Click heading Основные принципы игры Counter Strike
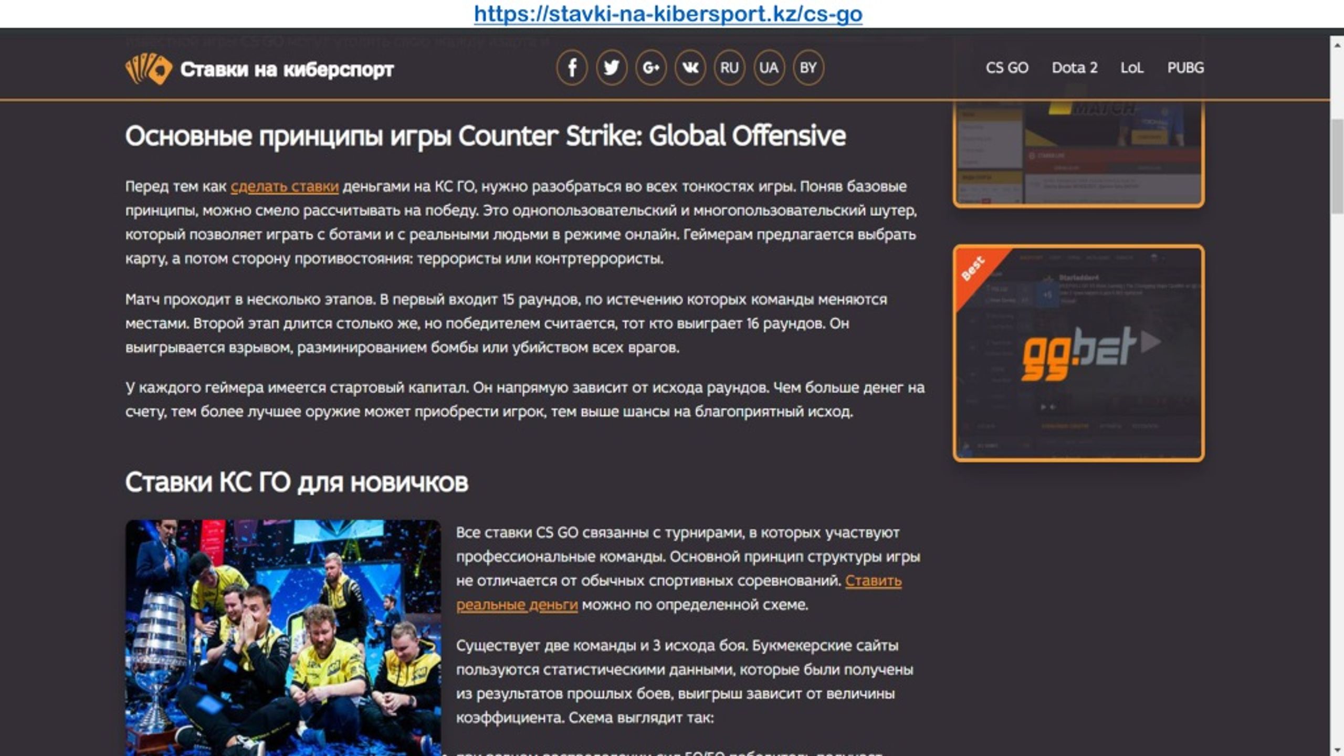Image resolution: width=1344 pixels, height=756 pixels. [x=485, y=136]
